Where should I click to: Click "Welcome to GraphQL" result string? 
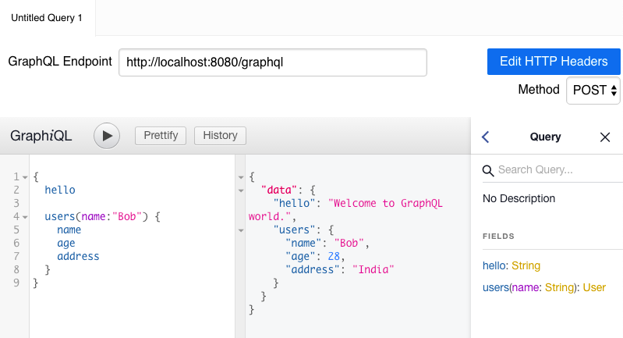[385, 203]
